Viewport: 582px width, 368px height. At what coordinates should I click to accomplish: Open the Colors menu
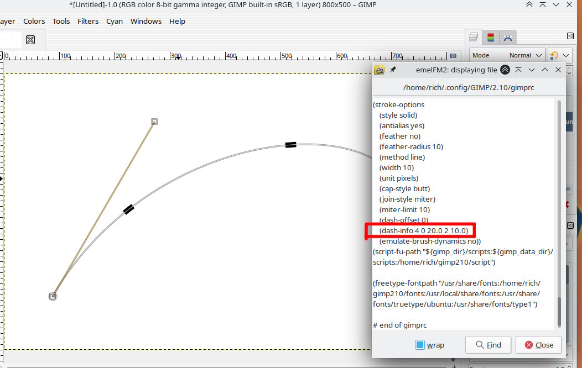[x=34, y=21]
